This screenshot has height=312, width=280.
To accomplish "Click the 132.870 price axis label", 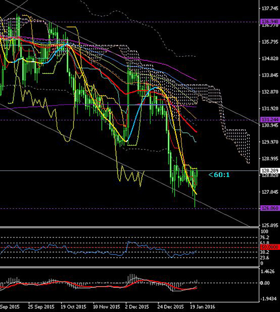I will point(270,92).
